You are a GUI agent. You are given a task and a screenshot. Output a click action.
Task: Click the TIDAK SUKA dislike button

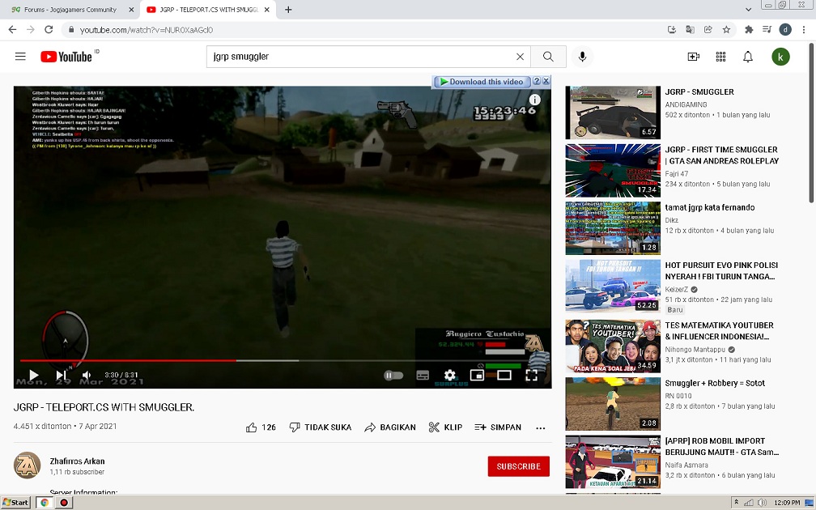pyautogui.click(x=321, y=427)
